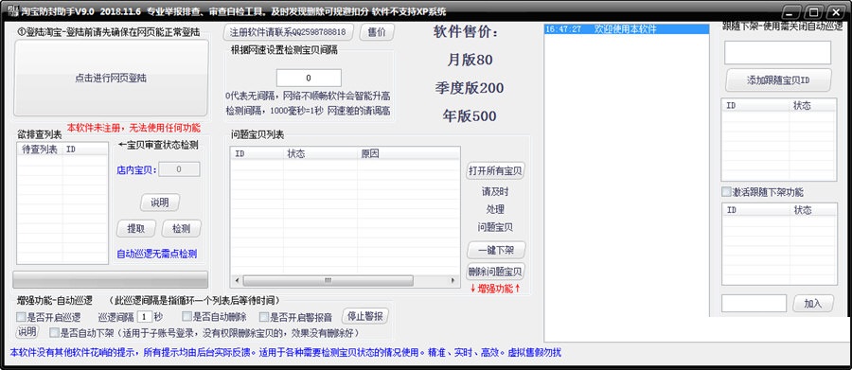The image size is (852, 370).
Task: Click 点击进行网页登陆 web login button
Action: coord(111,78)
